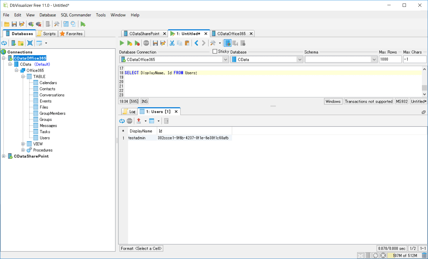Open the SQL Commander menu

[x=76, y=15]
